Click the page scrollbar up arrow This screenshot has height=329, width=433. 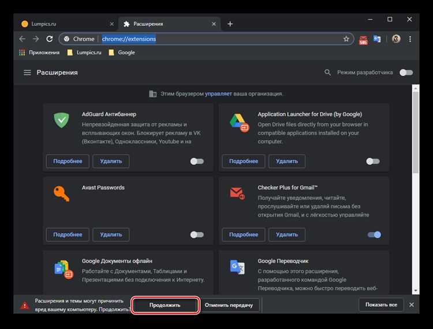416,88
